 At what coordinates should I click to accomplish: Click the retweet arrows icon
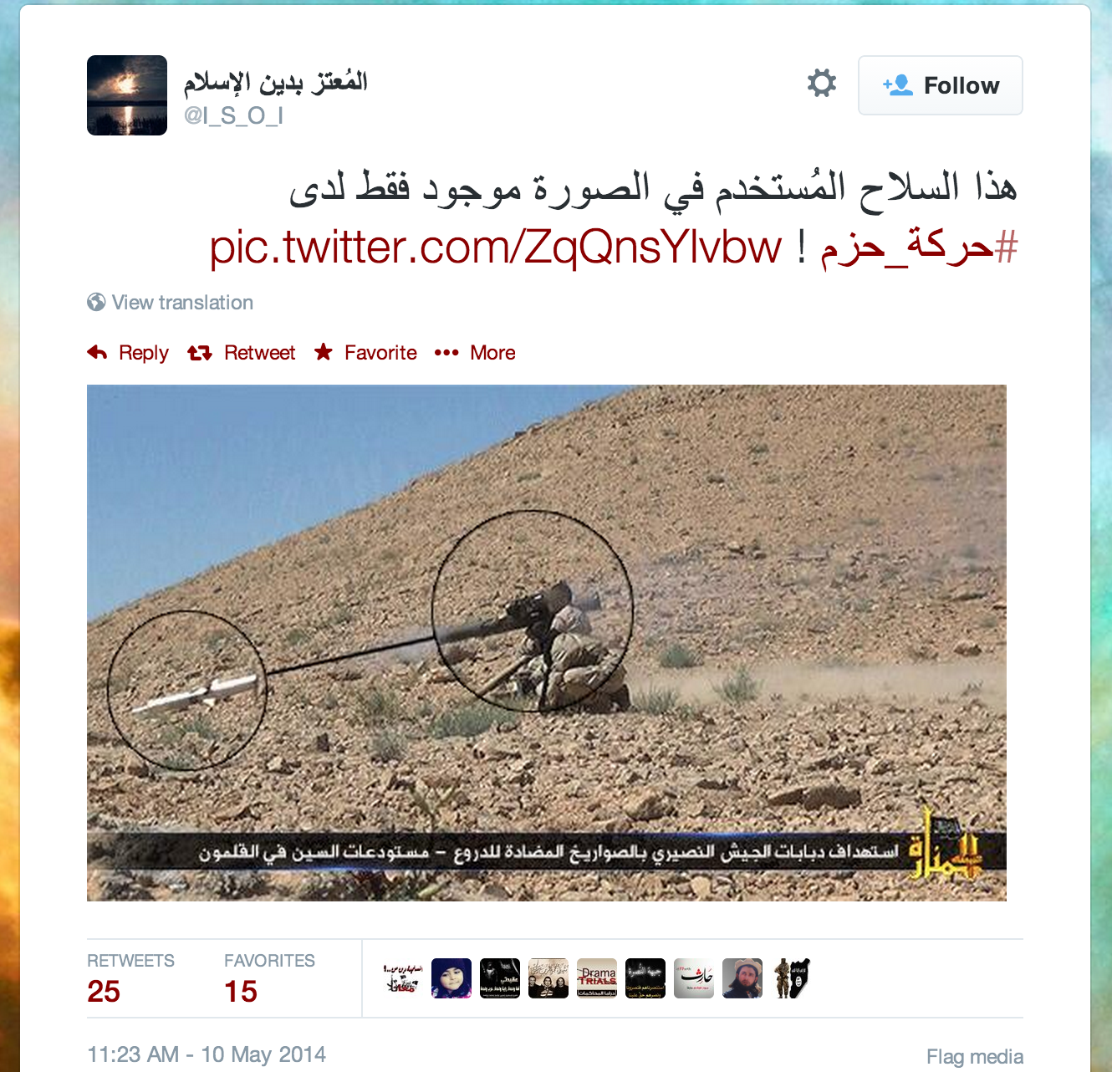tap(200, 353)
